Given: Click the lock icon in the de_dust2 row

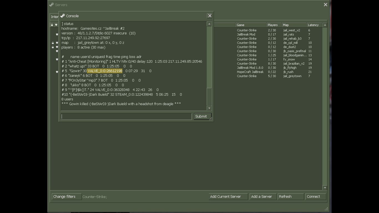Looking at the screenshot, I should [x=53, y=47].
